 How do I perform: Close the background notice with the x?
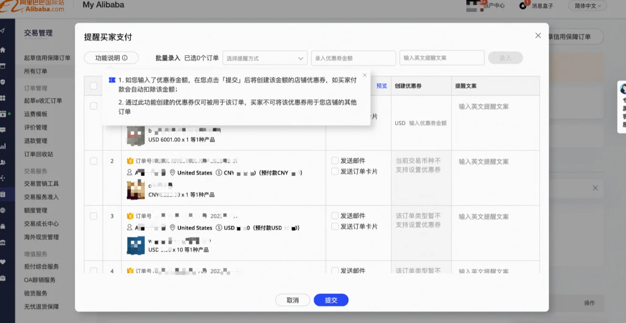coord(595,188)
